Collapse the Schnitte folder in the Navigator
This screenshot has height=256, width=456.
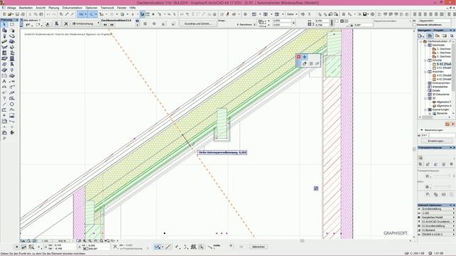(425, 60)
